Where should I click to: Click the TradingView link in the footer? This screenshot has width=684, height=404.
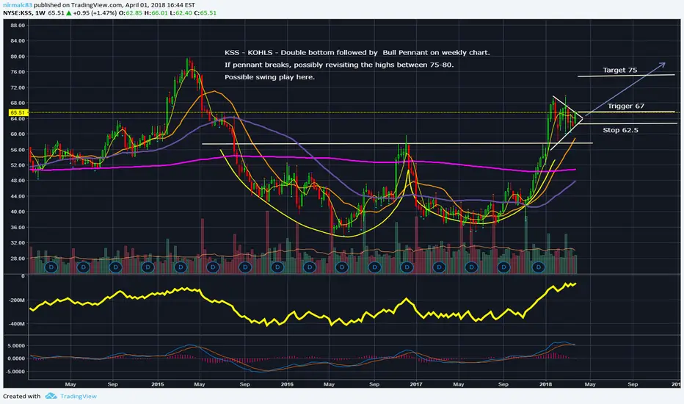tap(79, 396)
